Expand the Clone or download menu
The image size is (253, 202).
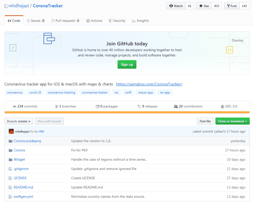(232, 121)
